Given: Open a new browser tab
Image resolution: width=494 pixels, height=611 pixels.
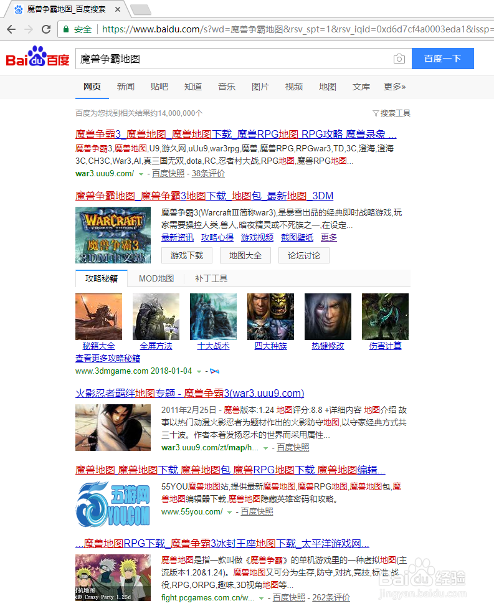Looking at the screenshot, I should 141,9.
